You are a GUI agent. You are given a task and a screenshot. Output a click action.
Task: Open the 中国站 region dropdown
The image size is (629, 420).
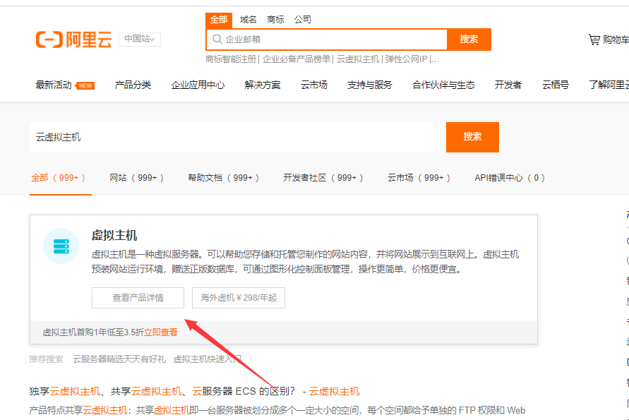(x=140, y=40)
